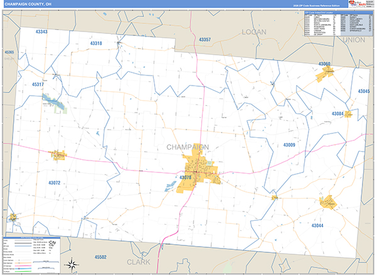Click the CHAMPAIGN county name
Image resolution: width=377 pixels, height=275 pixels.
click(188, 147)
